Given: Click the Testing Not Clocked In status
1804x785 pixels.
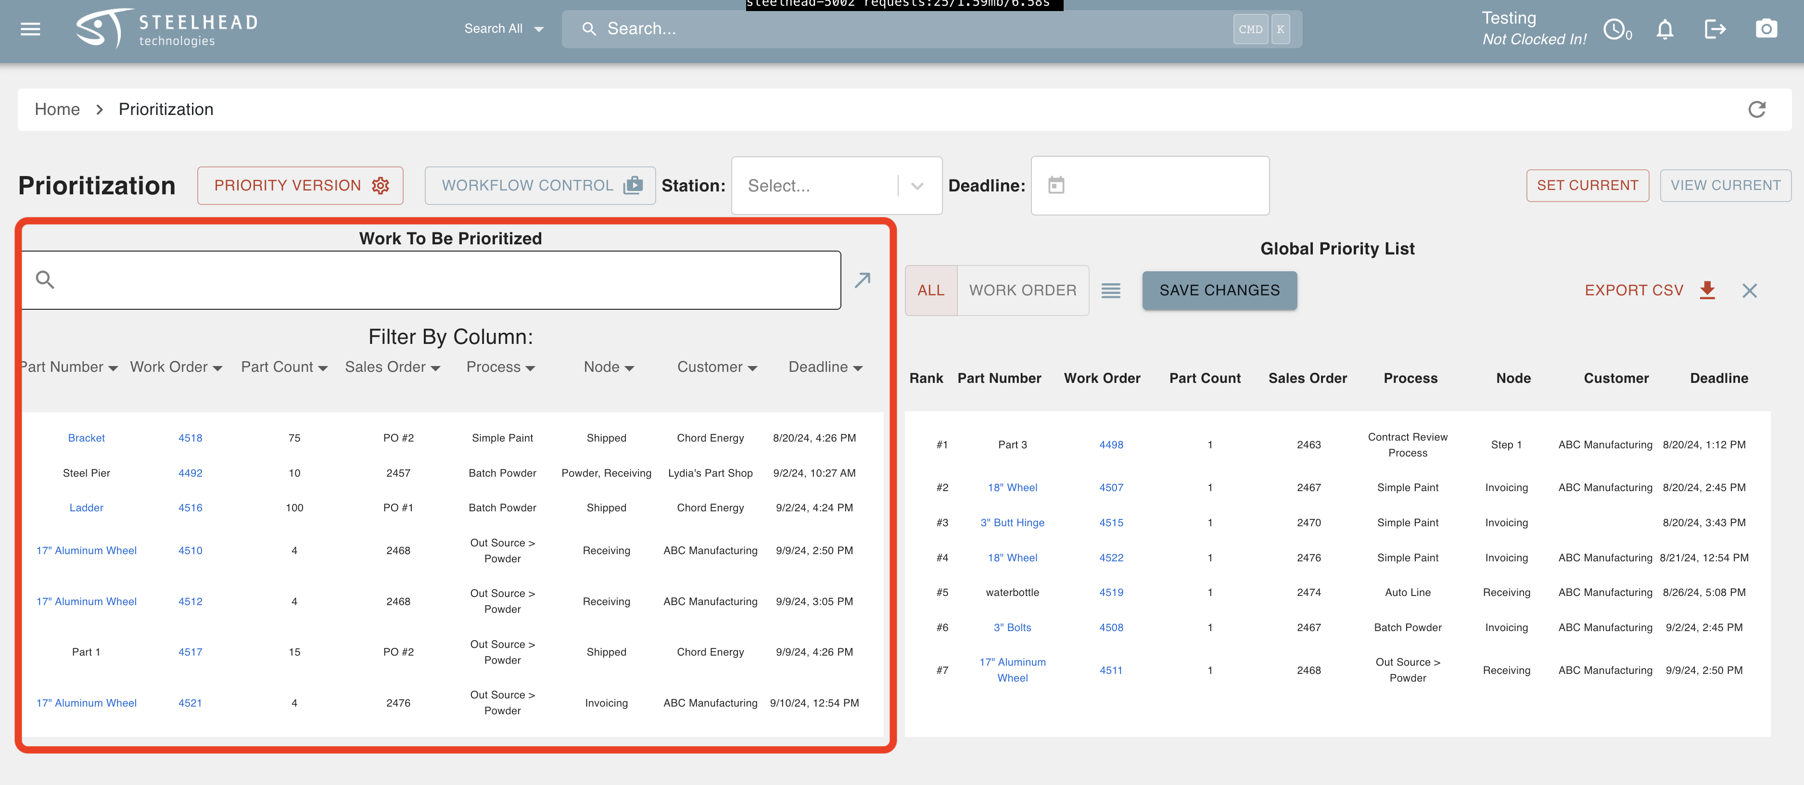Looking at the screenshot, I should (1534, 29).
